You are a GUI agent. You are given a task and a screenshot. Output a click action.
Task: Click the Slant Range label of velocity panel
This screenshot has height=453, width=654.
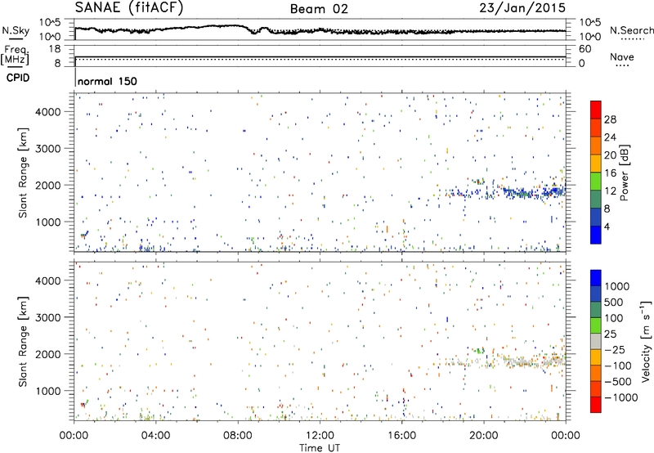point(23,341)
